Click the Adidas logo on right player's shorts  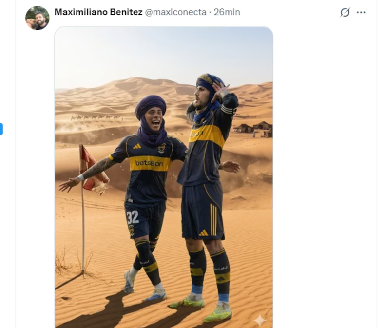[x=203, y=232]
